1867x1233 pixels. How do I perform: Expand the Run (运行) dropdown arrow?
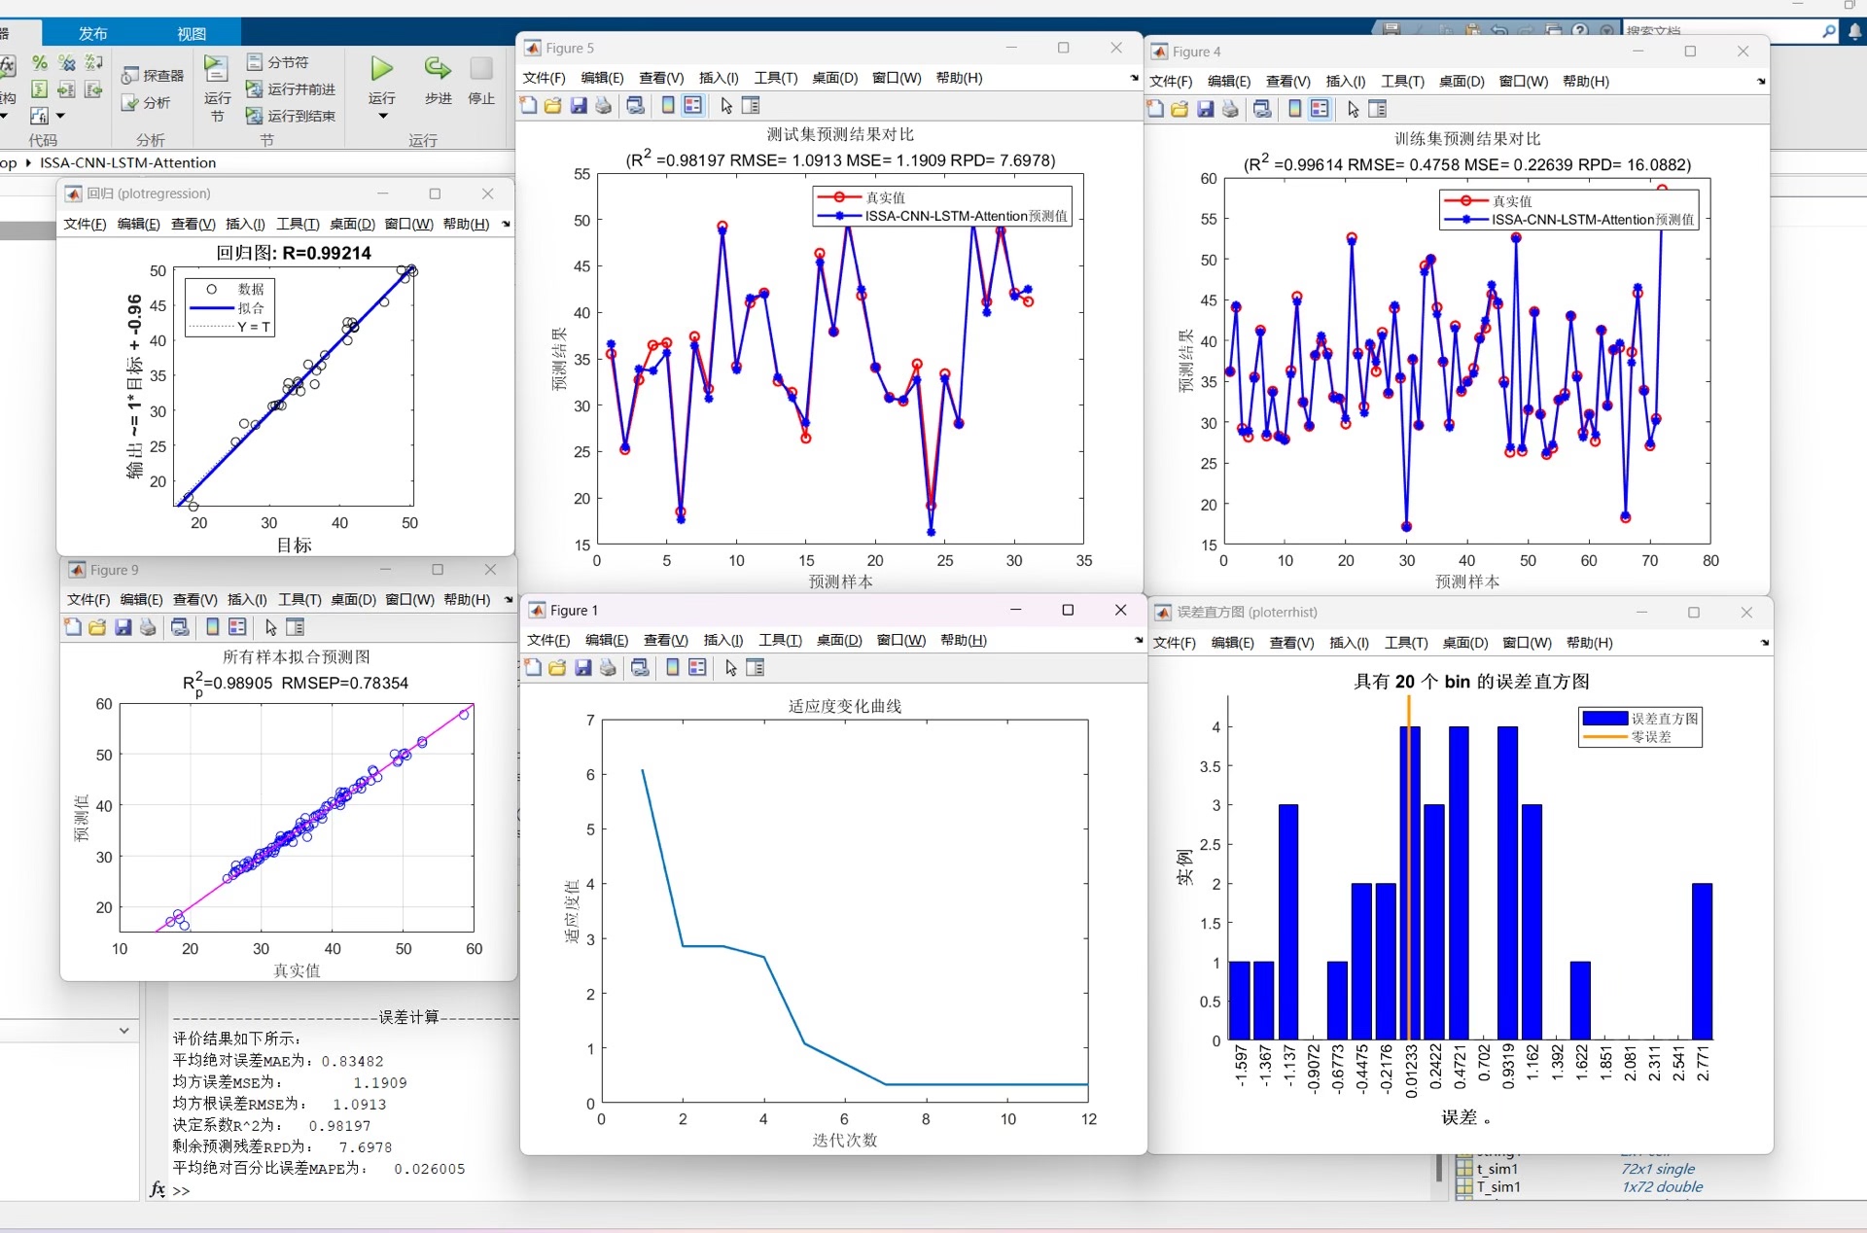tap(382, 117)
